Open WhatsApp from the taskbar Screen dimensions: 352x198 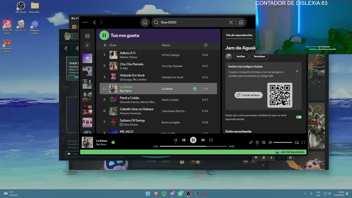181,194
